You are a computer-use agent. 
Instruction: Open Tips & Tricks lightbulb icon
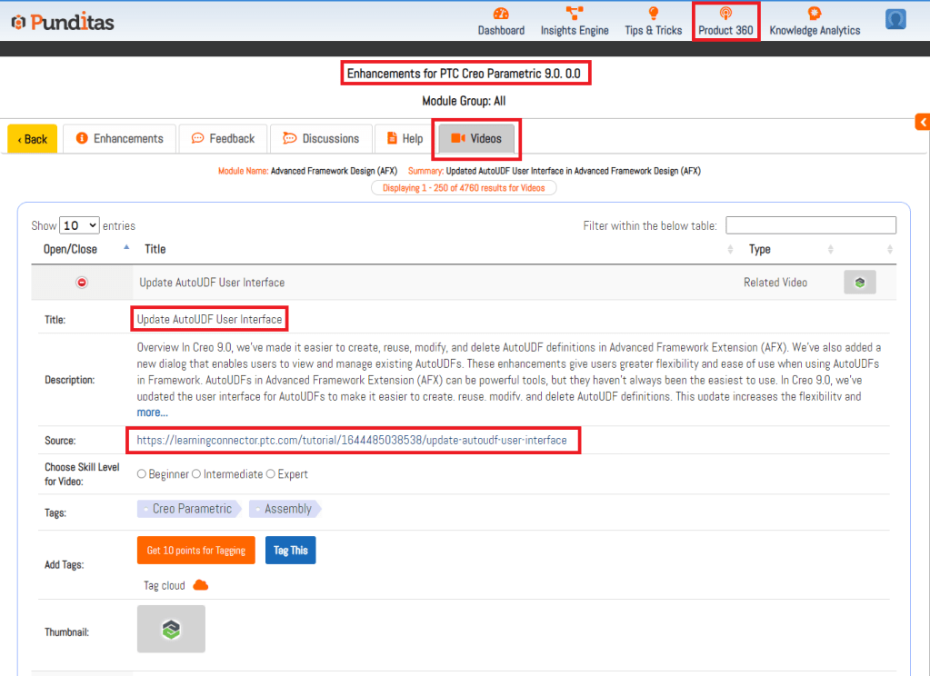[653, 14]
